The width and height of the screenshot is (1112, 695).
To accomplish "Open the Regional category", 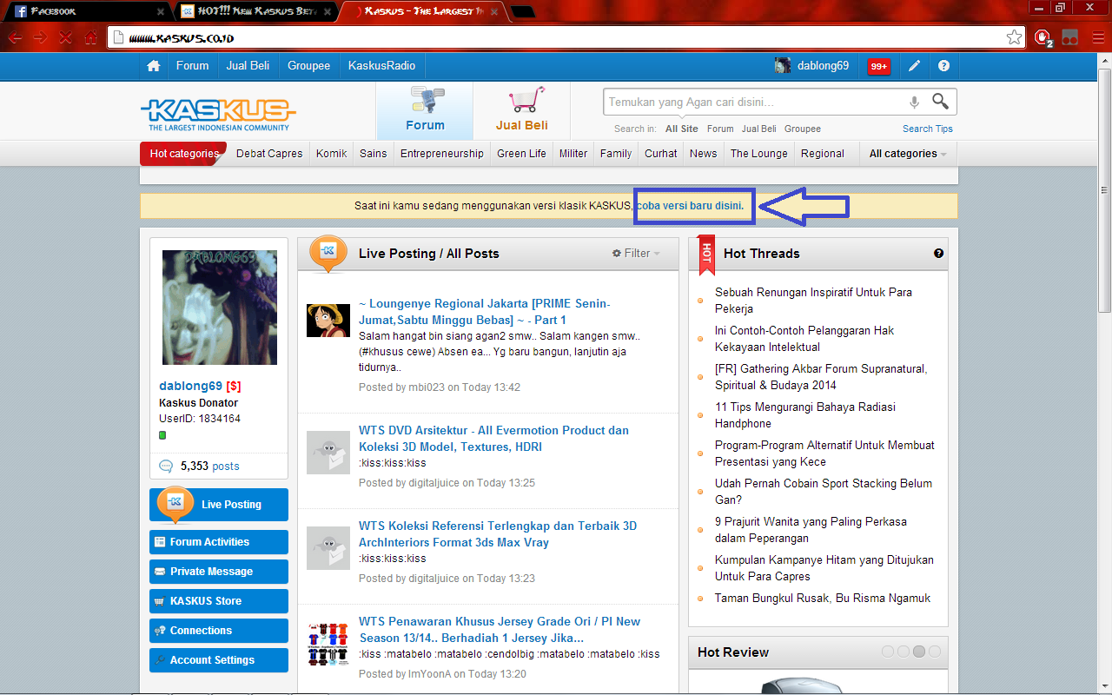I will coord(823,154).
